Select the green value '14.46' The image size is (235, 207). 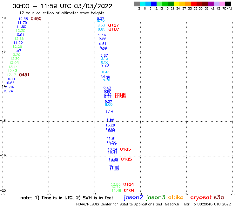pos(116,191)
